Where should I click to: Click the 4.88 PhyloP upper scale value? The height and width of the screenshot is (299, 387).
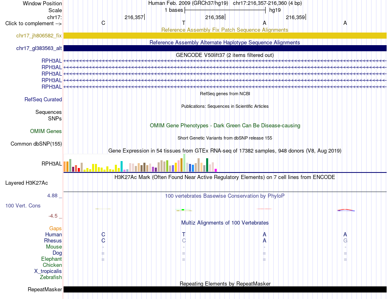(52, 196)
